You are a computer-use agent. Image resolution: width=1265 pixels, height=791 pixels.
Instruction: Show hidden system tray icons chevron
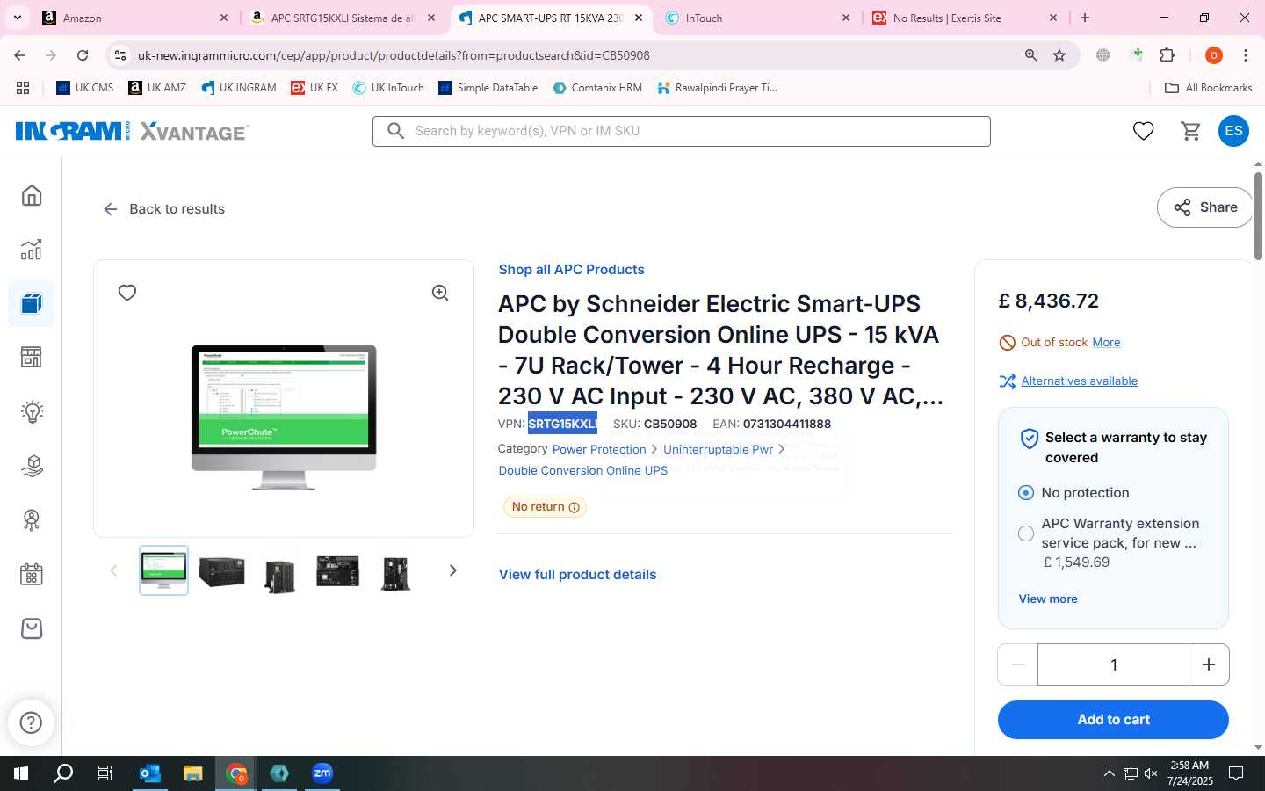coord(1109,773)
